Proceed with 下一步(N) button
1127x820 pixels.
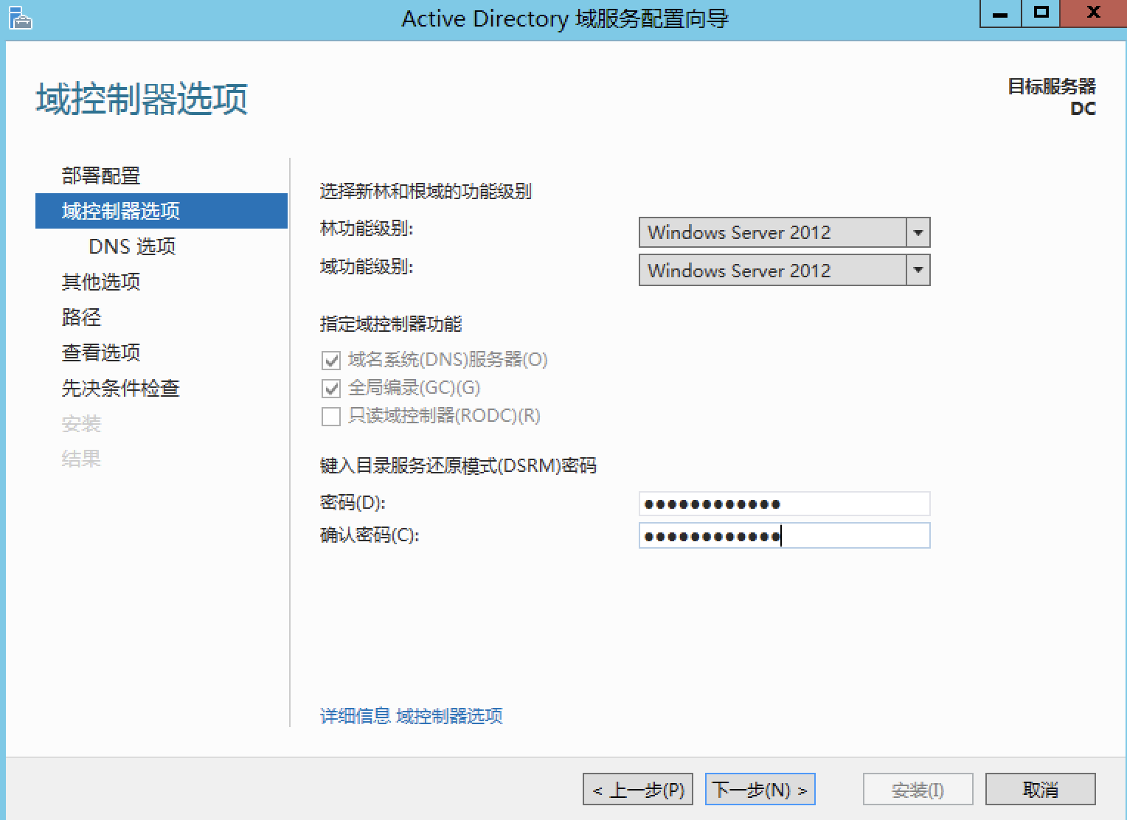pos(760,790)
